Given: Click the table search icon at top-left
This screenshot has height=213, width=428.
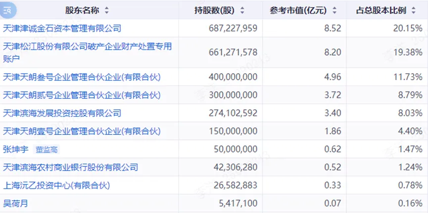Looking at the screenshot, I should (7, 11).
